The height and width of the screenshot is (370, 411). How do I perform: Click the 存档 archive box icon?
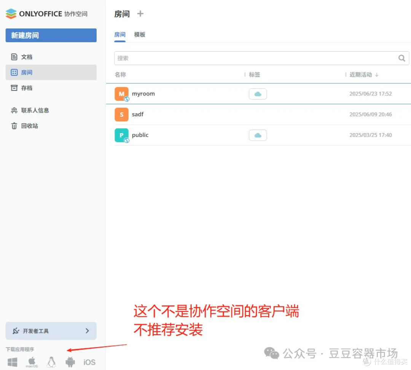pos(14,88)
